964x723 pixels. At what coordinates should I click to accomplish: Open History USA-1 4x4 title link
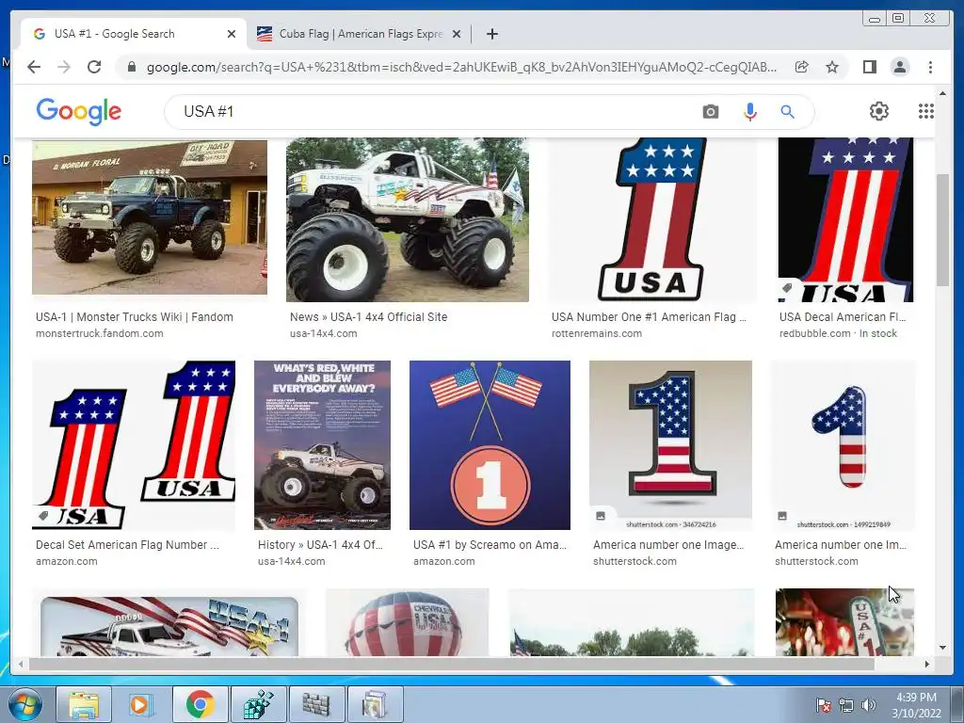pyautogui.click(x=320, y=545)
